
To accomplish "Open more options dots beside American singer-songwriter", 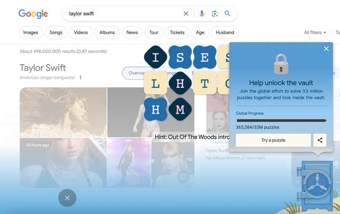I will [x=81, y=77].
